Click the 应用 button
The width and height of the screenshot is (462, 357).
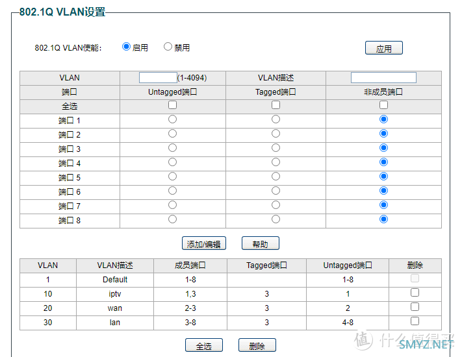point(383,48)
